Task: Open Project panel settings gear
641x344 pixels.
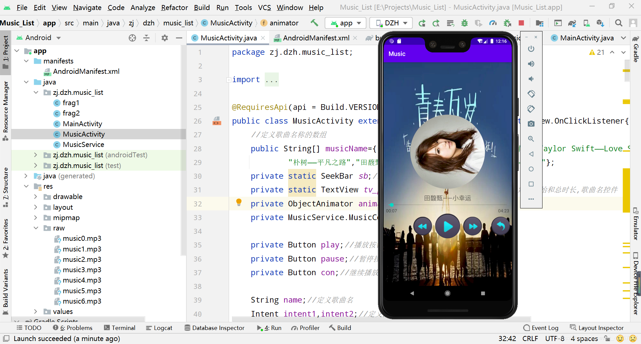Action: coord(165,38)
